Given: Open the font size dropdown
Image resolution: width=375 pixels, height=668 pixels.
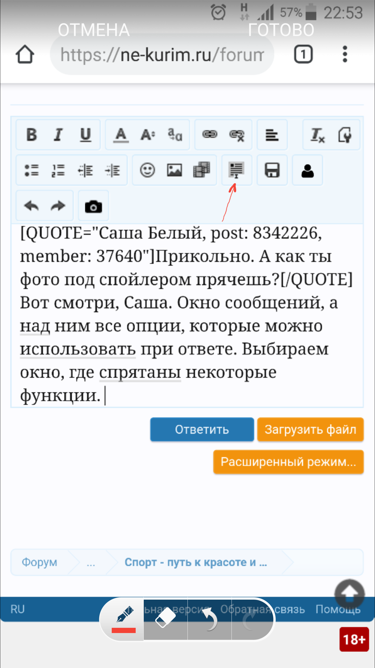Looking at the screenshot, I should pyautogui.click(x=148, y=135).
